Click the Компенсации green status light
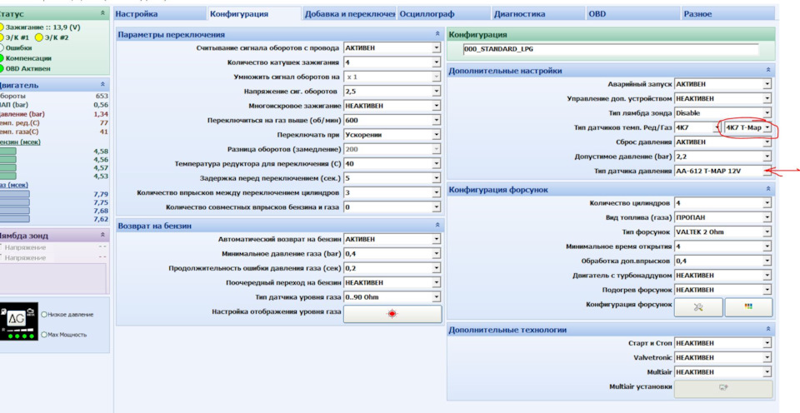The image size is (800, 413). click(1, 58)
